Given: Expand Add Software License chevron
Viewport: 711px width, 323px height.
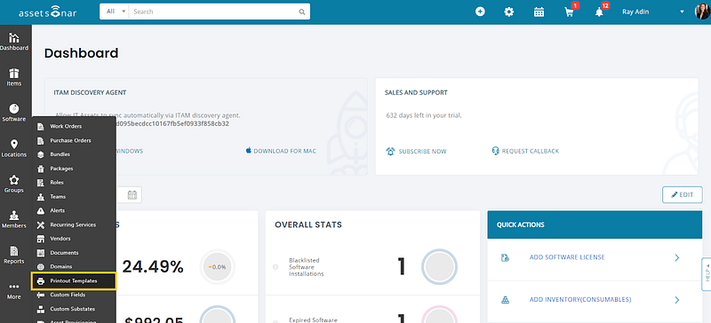Looking at the screenshot, I should [677, 257].
